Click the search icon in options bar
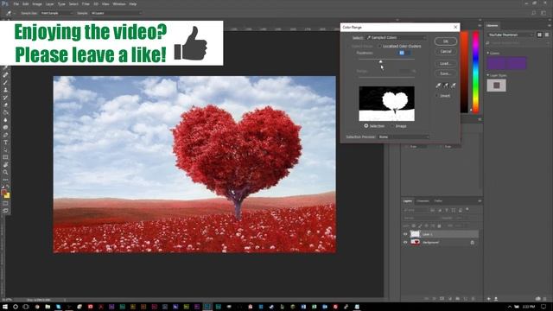553x311 pixels. (534, 13)
